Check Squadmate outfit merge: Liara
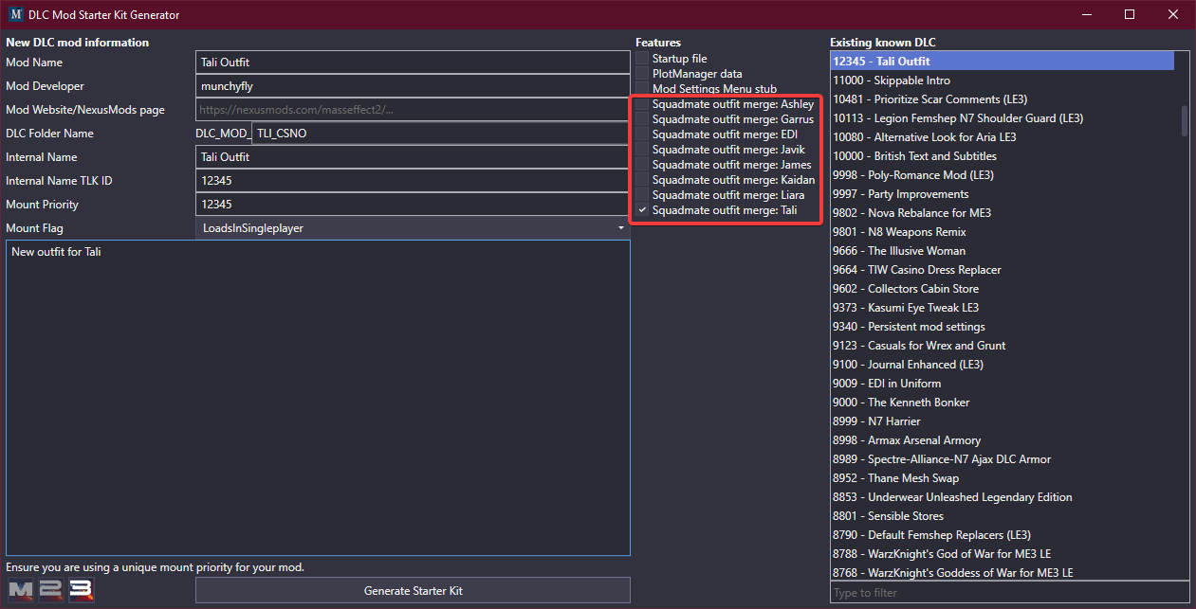 point(642,195)
